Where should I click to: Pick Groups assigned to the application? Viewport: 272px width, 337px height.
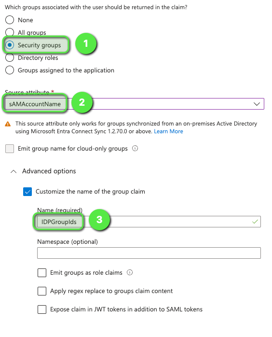tap(10, 70)
